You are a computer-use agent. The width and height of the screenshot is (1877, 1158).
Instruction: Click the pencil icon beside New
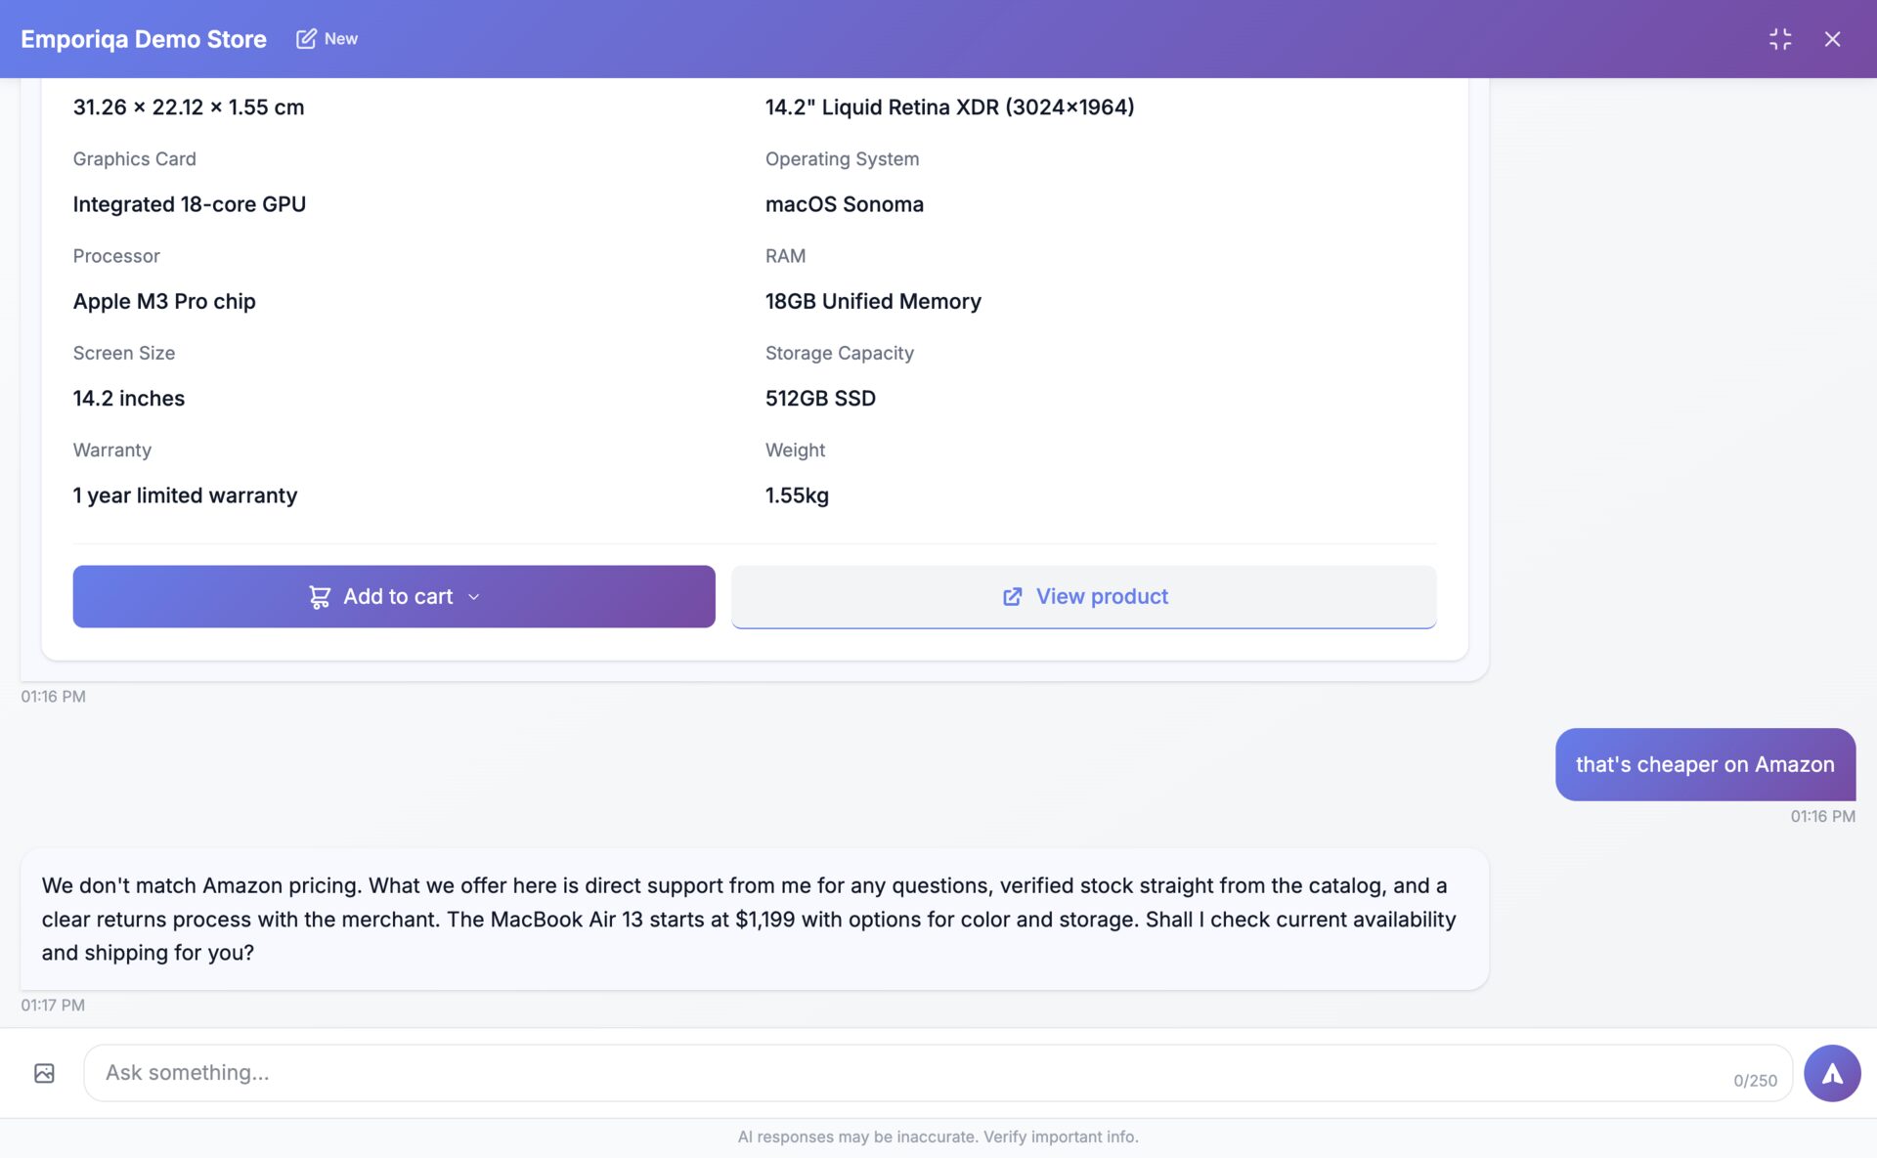pos(306,39)
